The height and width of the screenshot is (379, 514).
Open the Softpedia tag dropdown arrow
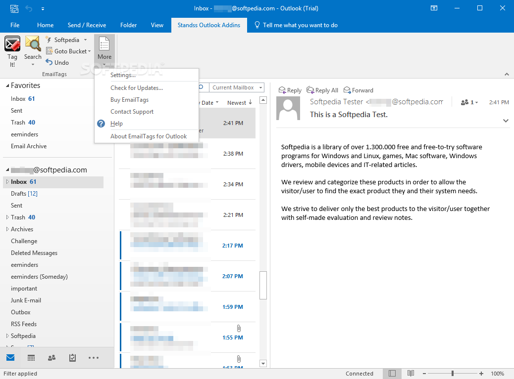click(x=86, y=40)
